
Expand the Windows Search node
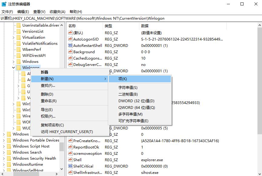[4, 152]
